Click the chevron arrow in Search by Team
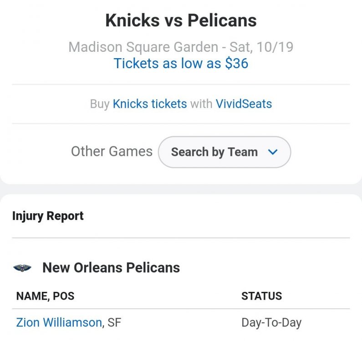Viewport: 362px width, 341px height. pos(273,152)
